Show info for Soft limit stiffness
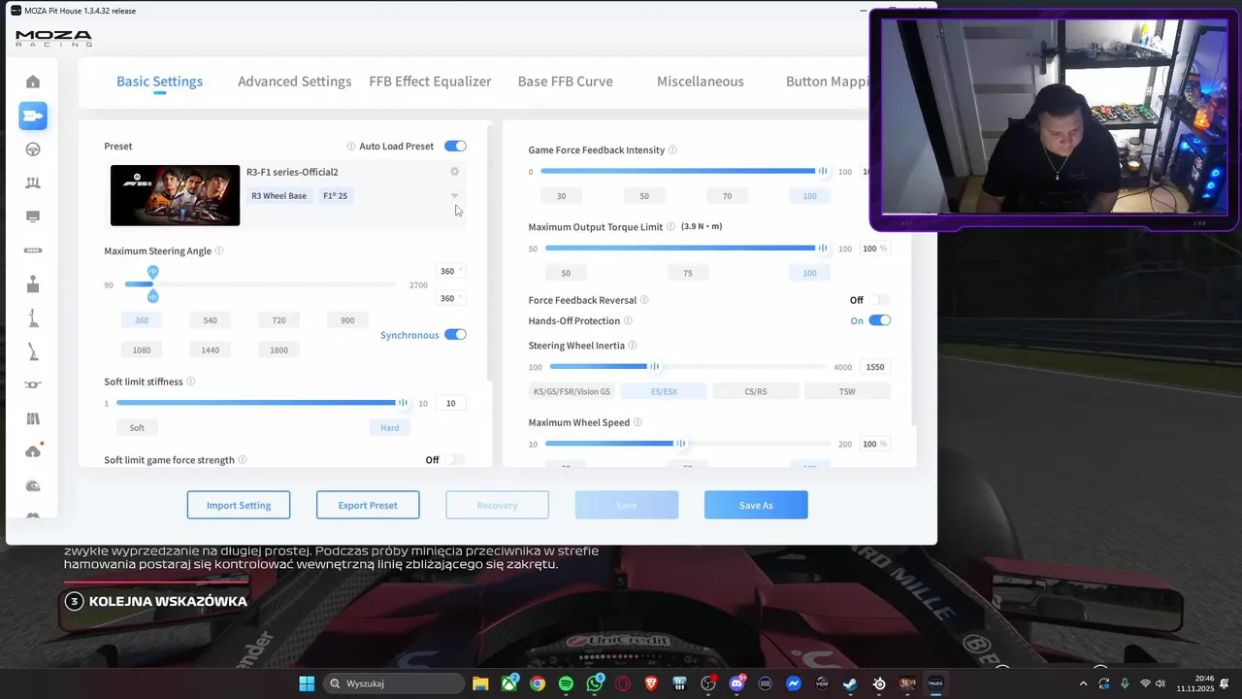The width and height of the screenshot is (1242, 699). pos(191,382)
